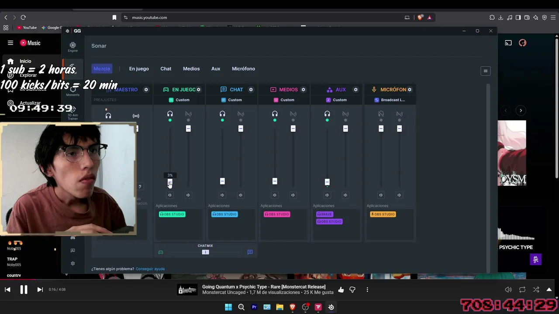Click the MEDIOS headphone volume slider handle

click(275, 181)
